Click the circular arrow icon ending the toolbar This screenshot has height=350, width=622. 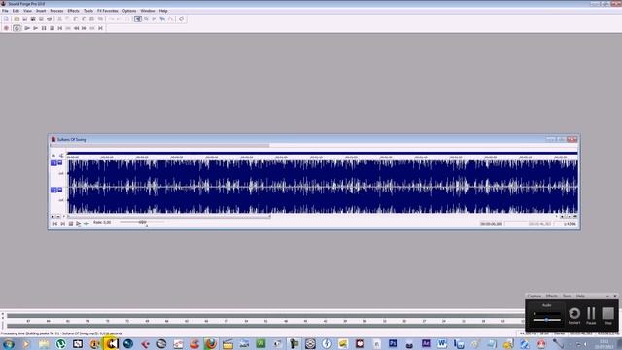pyautogui.click(x=182, y=19)
